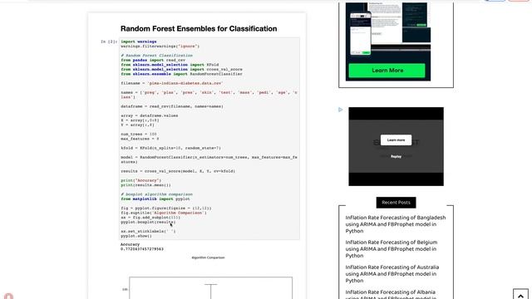
Task: Click Replay on the video ad
Action: click(396, 157)
